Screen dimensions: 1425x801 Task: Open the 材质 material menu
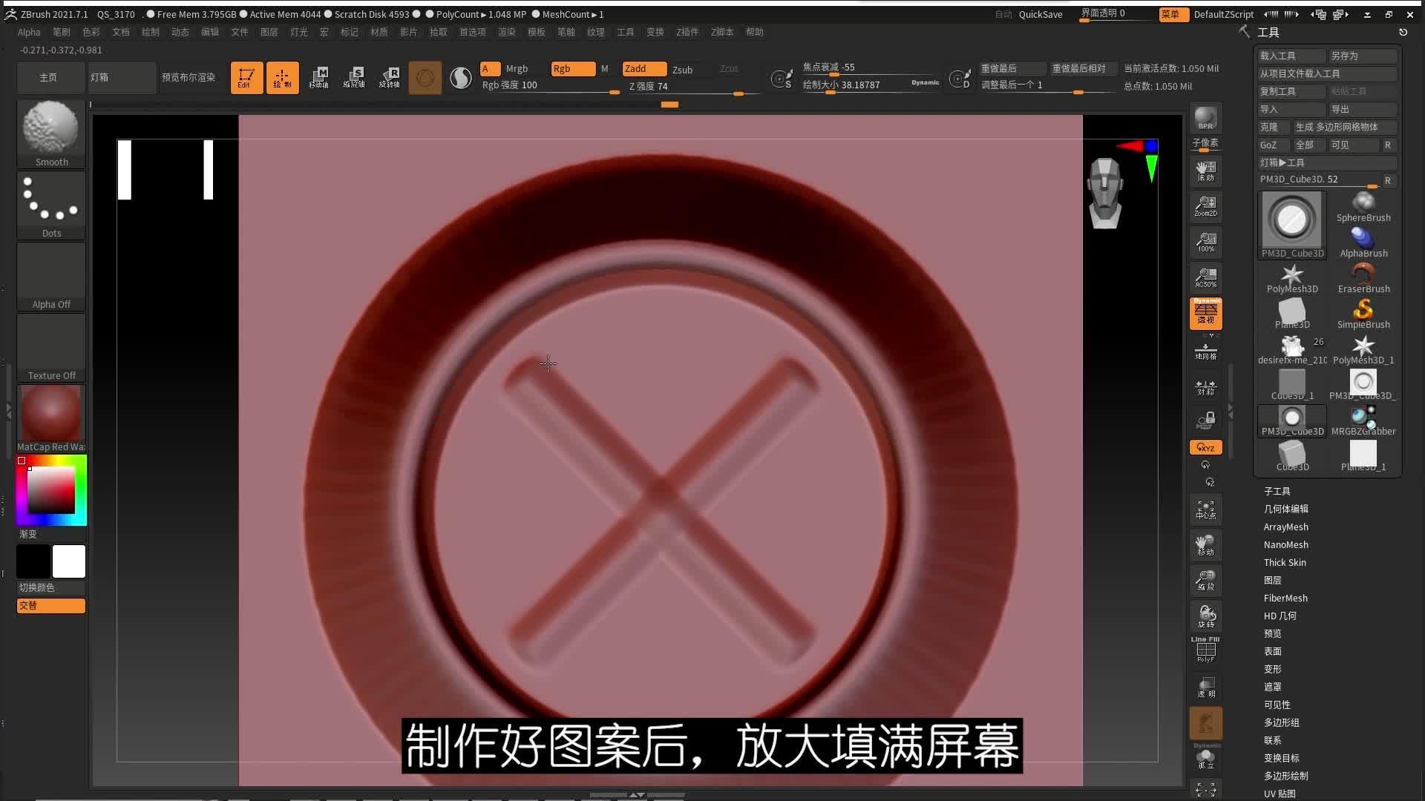(x=379, y=32)
